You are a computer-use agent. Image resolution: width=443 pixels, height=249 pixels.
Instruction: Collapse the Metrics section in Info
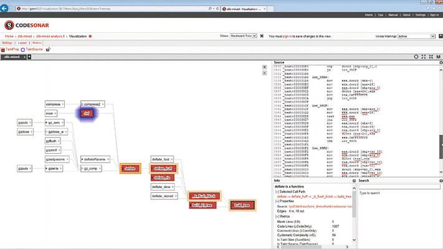pos(277,216)
